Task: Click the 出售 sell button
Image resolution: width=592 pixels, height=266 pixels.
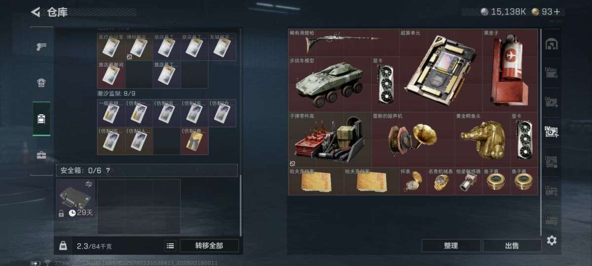Action: pos(512,246)
